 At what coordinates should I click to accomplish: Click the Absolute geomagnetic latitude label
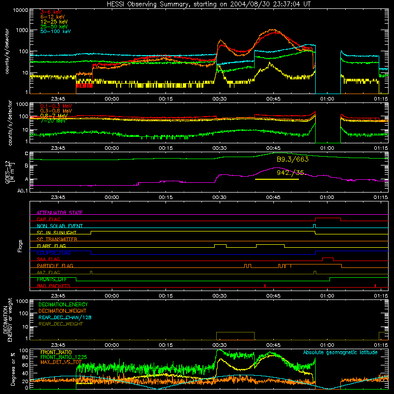[340, 352]
